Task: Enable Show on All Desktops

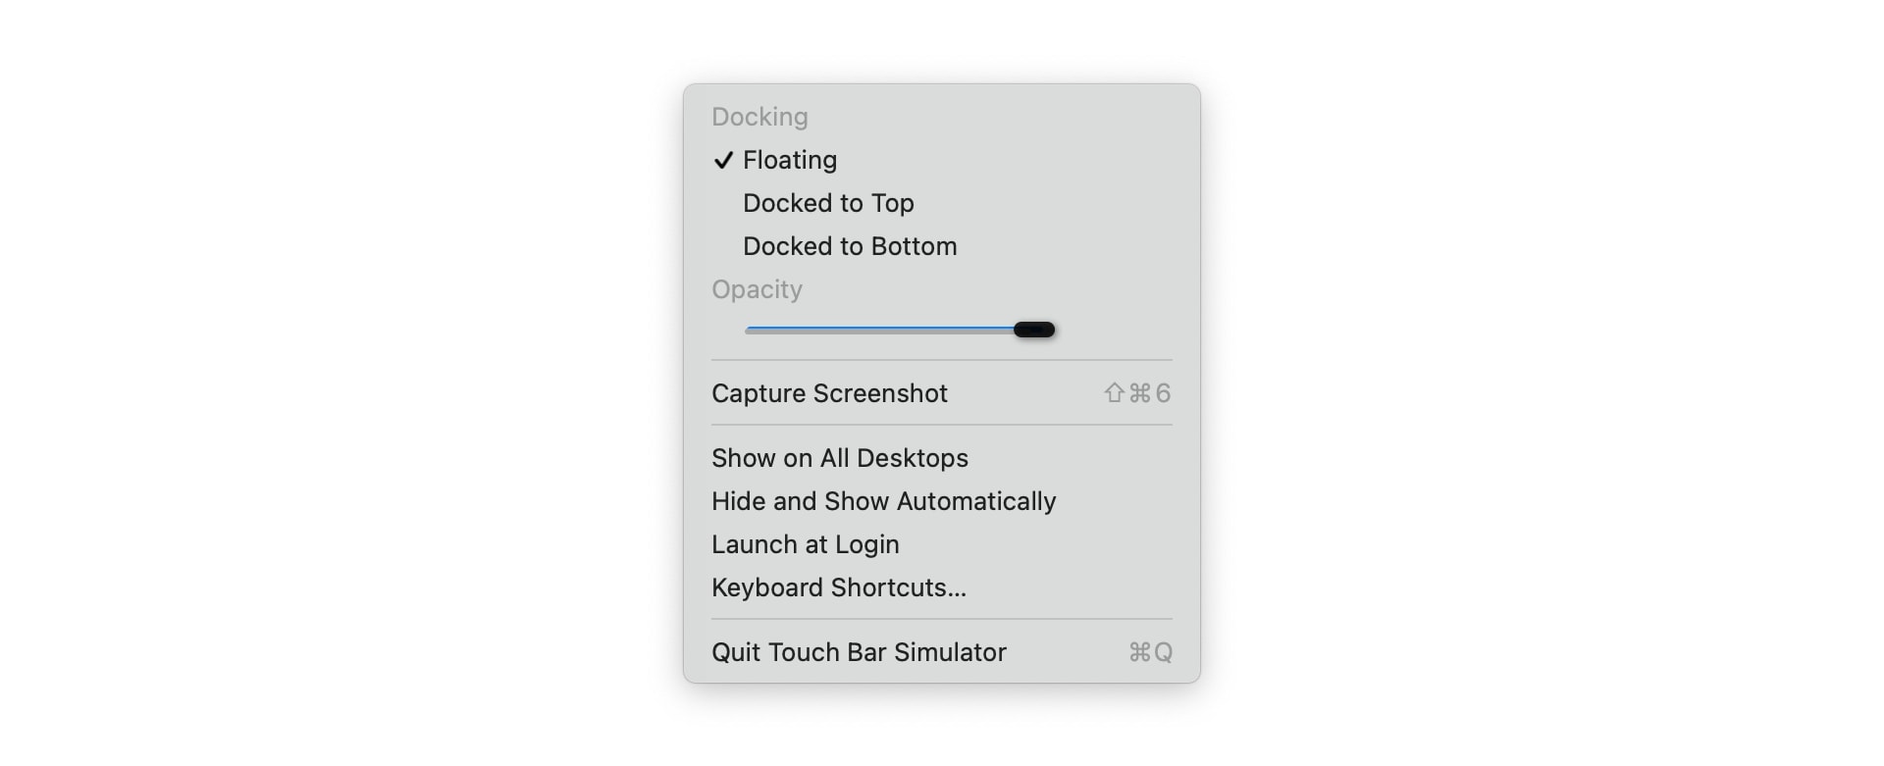Action: (839, 458)
